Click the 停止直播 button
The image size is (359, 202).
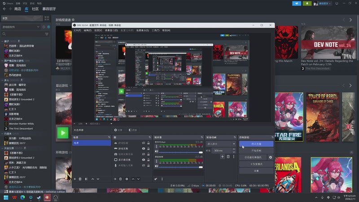point(256,144)
